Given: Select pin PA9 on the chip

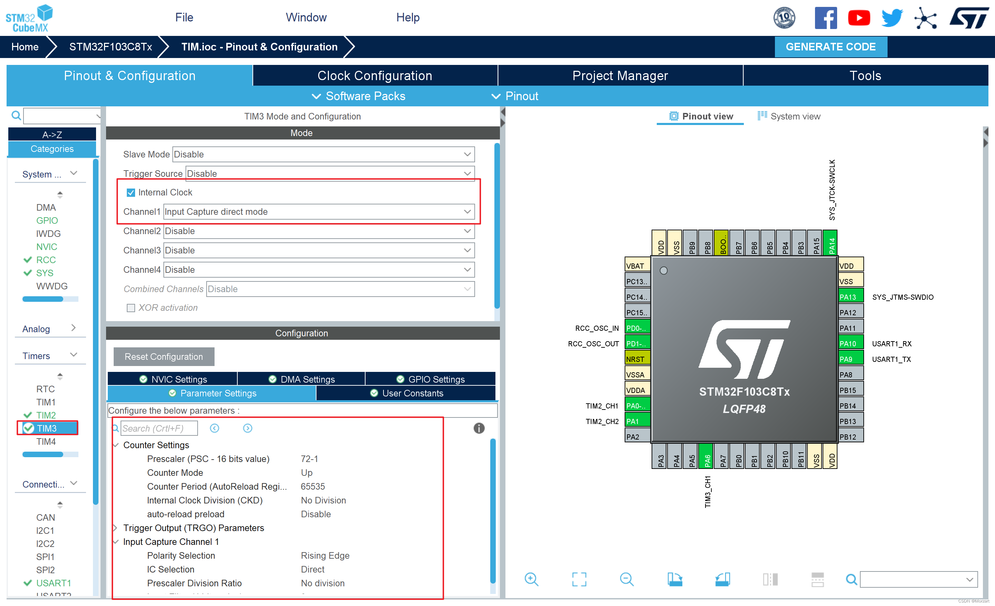Looking at the screenshot, I should pyautogui.click(x=851, y=359).
